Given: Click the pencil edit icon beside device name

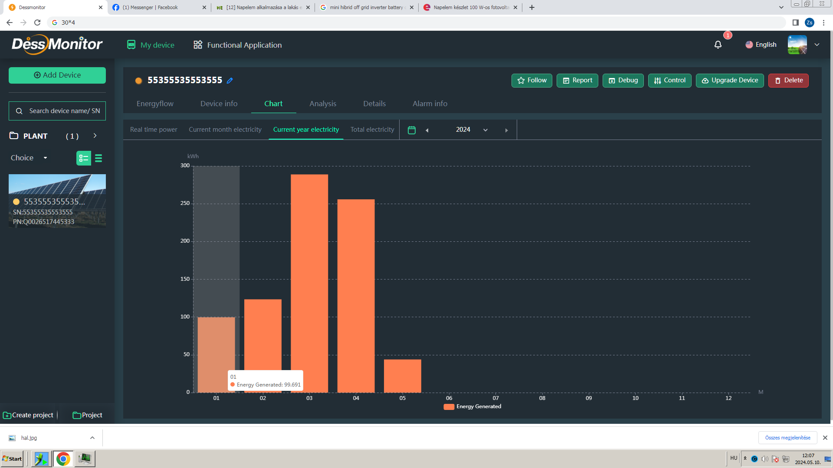Looking at the screenshot, I should 230,81.
